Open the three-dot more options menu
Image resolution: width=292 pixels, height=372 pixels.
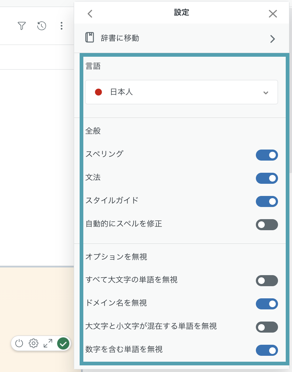tap(62, 26)
